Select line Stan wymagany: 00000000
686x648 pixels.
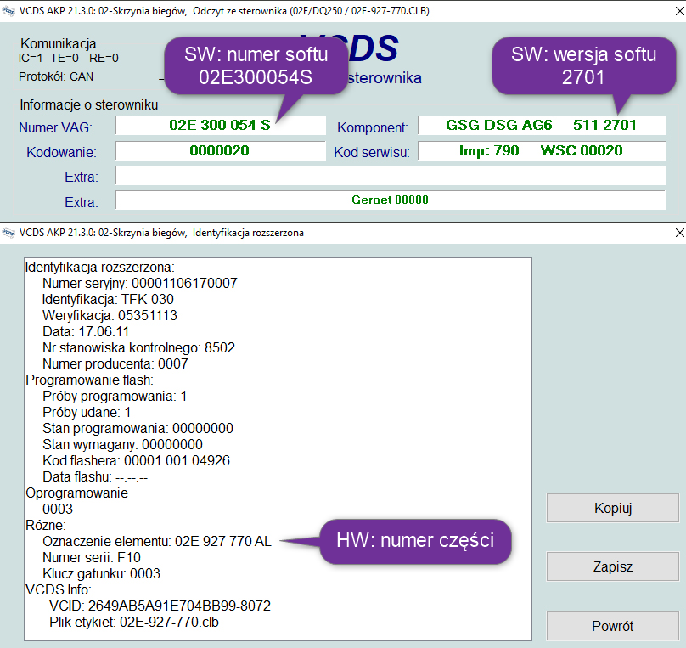pyautogui.click(x=122, y=444)
